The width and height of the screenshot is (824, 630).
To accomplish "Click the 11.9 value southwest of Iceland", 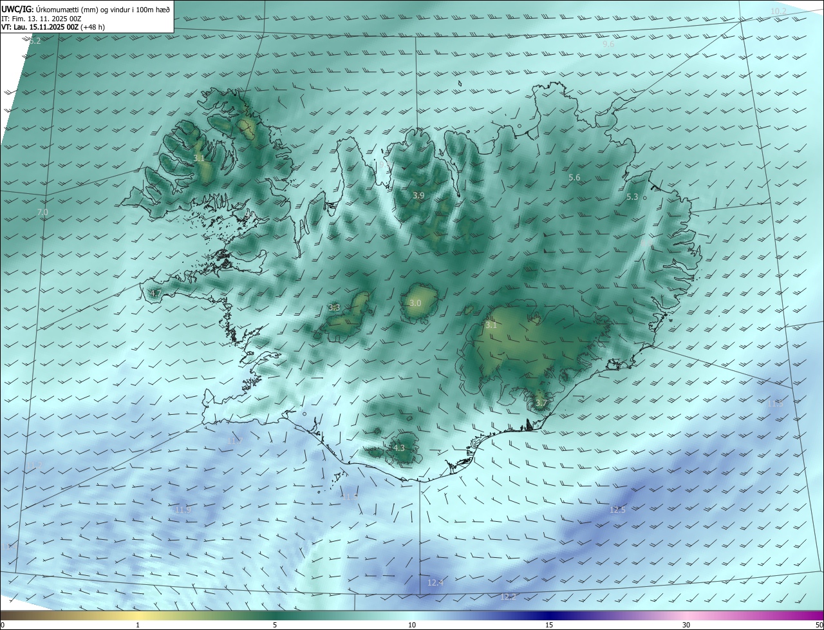I will [183, 510].
